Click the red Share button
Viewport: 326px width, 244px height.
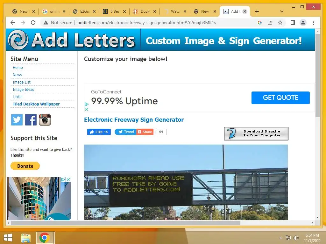145,132
